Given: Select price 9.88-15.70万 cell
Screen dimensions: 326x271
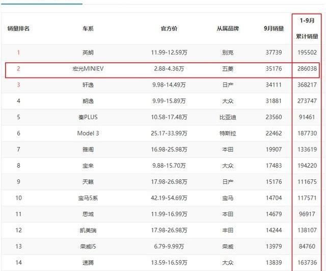Looking at the screenshot, I should click(169, 166).
